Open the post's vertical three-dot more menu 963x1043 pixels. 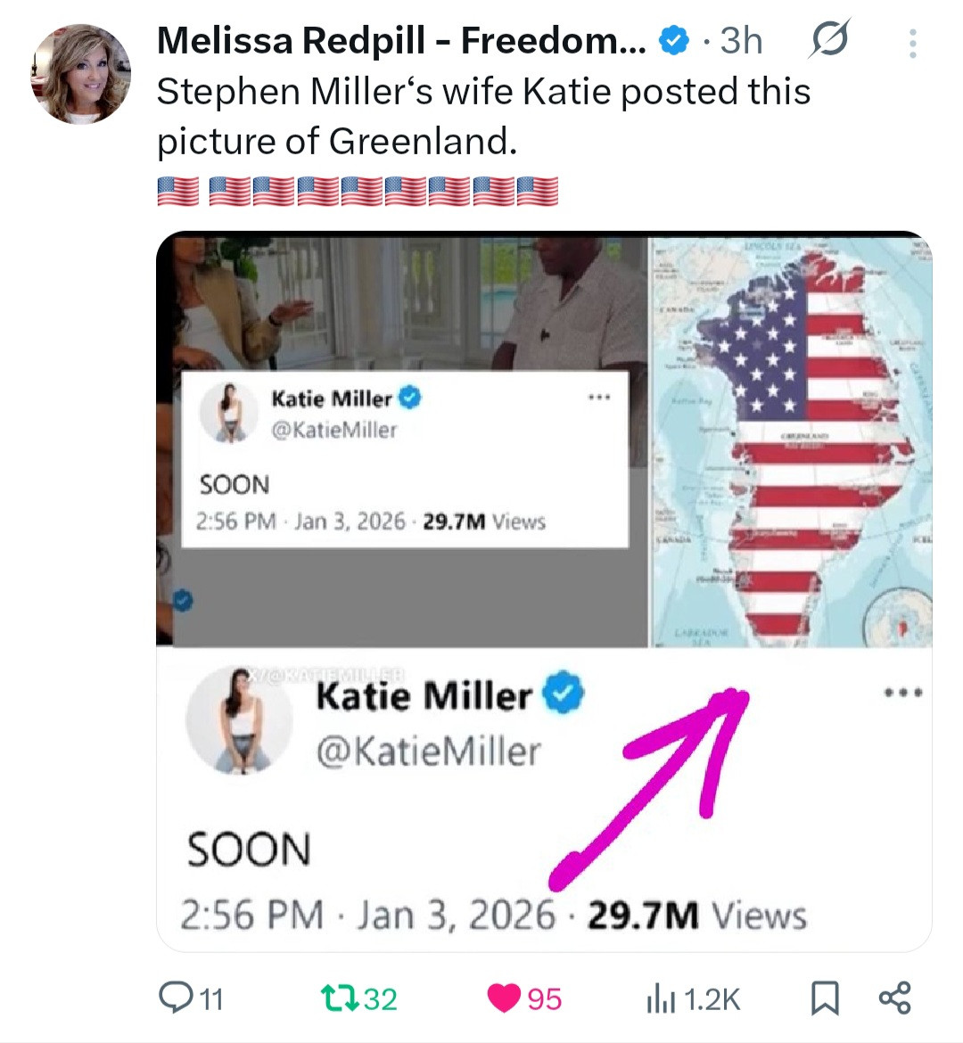click(912, 43)
